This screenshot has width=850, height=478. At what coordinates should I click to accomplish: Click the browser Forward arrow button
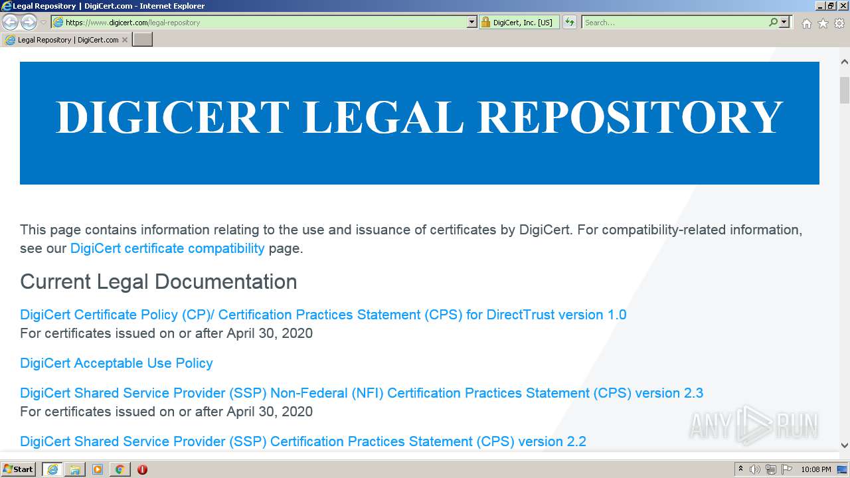(29, 23)
